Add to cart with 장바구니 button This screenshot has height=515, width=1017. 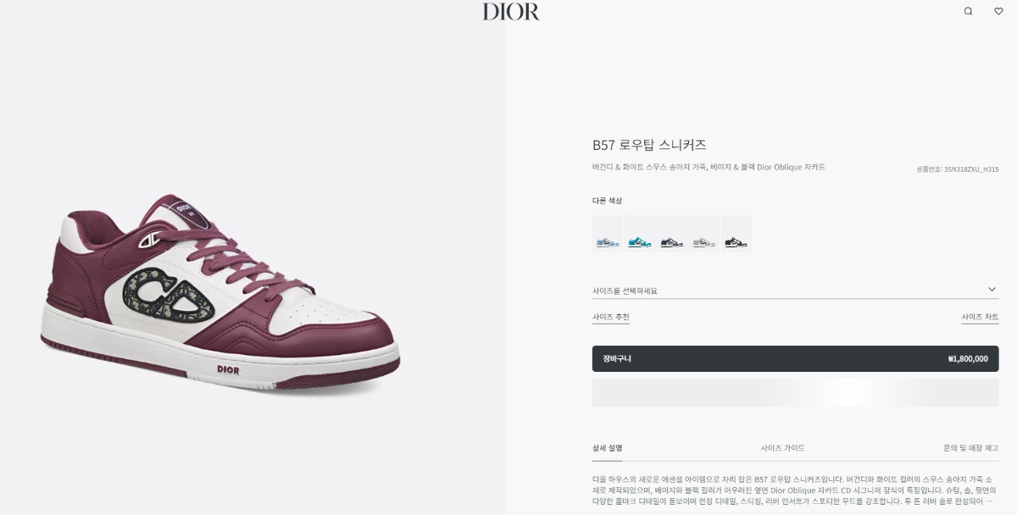[795, 358]
